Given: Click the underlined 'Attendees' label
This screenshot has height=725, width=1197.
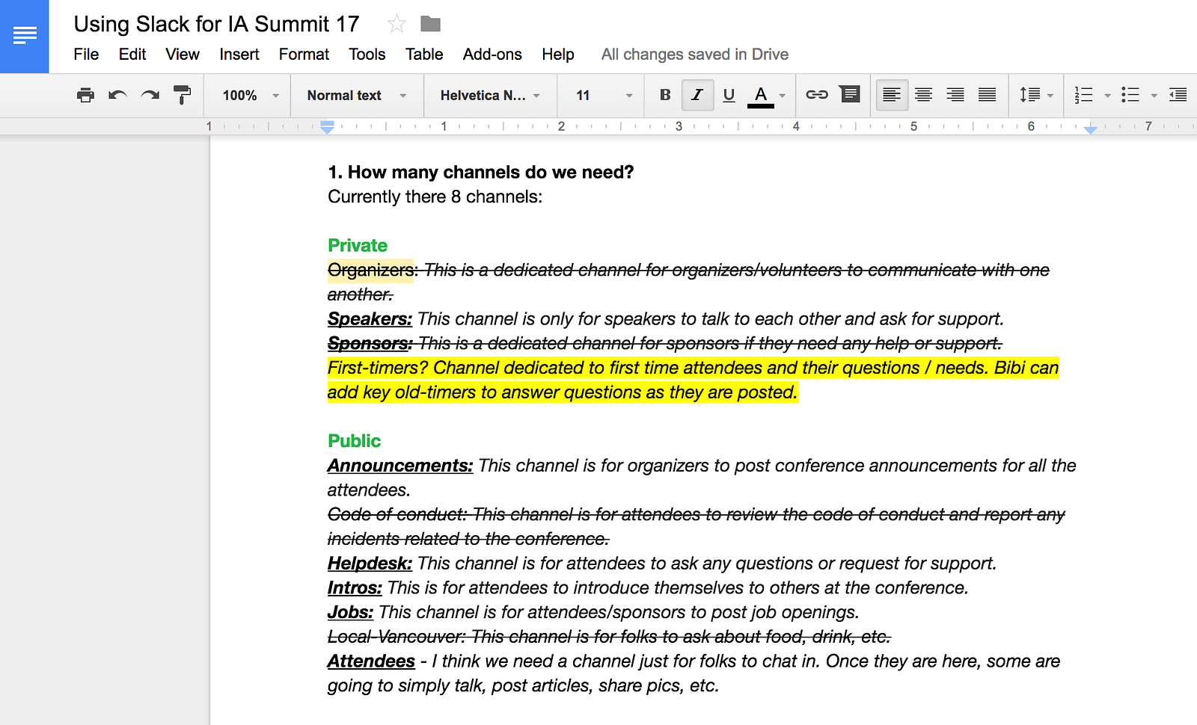Looking at the screenshot, I should coord(371,661).
